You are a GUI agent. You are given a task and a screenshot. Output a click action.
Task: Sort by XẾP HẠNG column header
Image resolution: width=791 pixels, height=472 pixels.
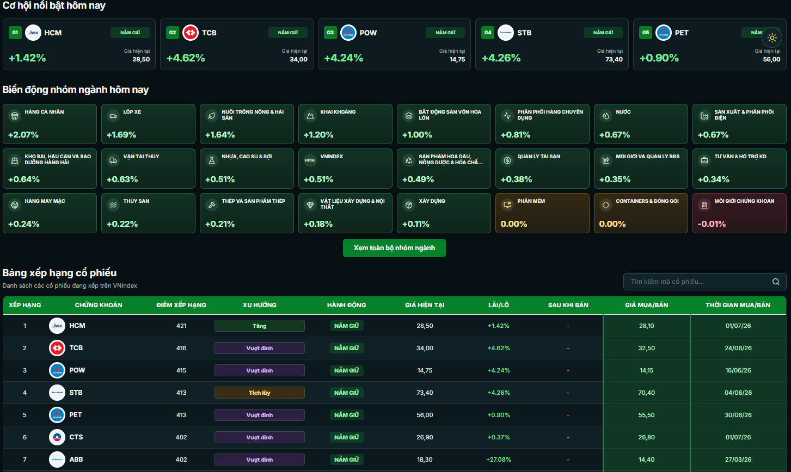(24, 305)
